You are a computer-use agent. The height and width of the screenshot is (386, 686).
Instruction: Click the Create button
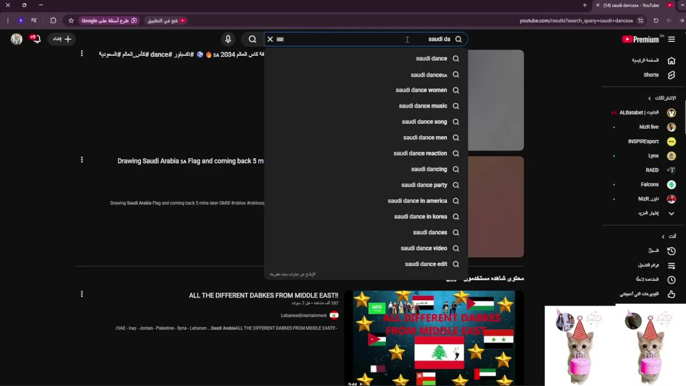tap(62, 39)
